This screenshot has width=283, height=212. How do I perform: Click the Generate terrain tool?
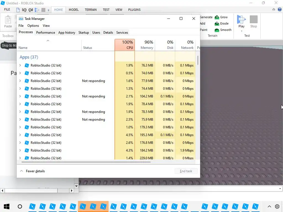(206, 17)
